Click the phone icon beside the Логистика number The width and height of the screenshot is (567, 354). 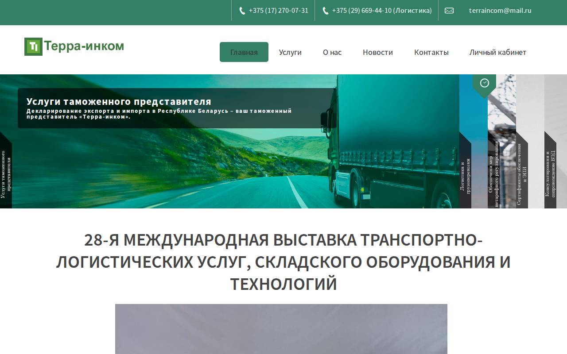pyautogui.click(x=326, y=11)
